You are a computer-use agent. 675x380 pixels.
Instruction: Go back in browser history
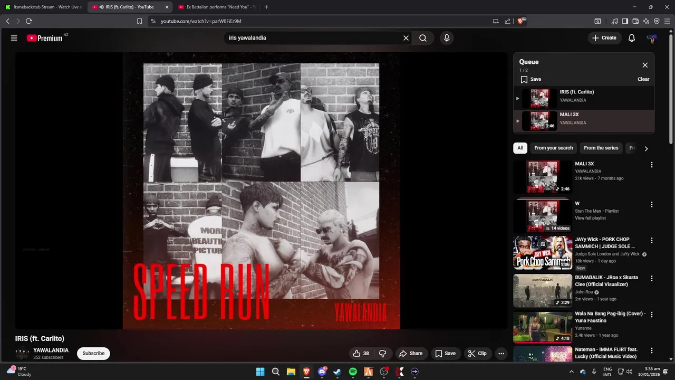(x=7, y=21)
